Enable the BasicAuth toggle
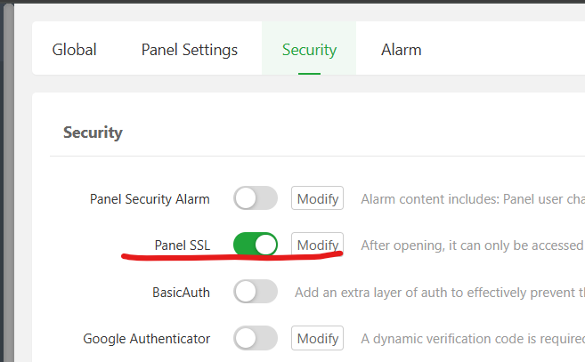Image resolution: width=585 pixels, height=362 pixels. pos(256,292)
